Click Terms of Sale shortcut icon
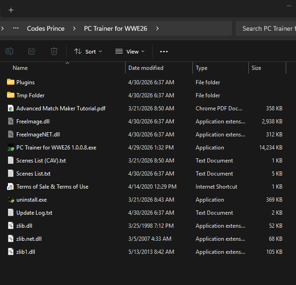The height and width of the screenshot is (285, 296). tap(10, 187)
